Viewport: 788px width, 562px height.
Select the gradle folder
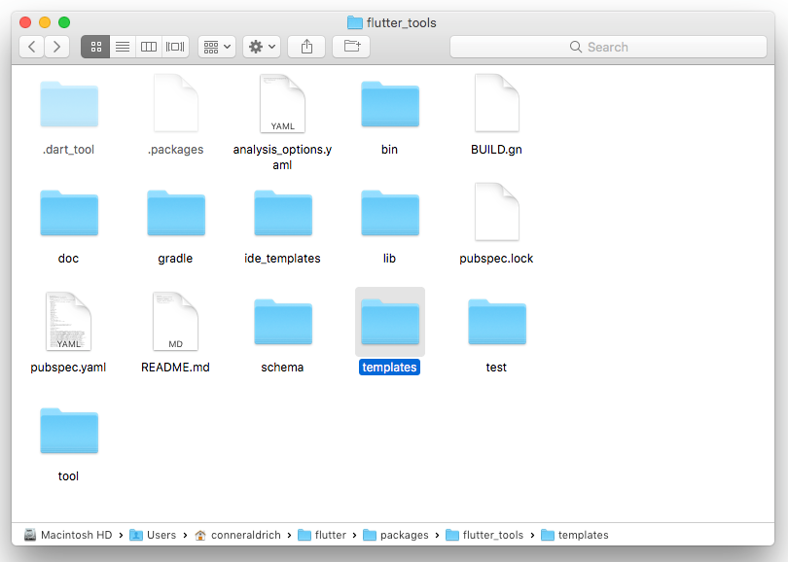176,214
